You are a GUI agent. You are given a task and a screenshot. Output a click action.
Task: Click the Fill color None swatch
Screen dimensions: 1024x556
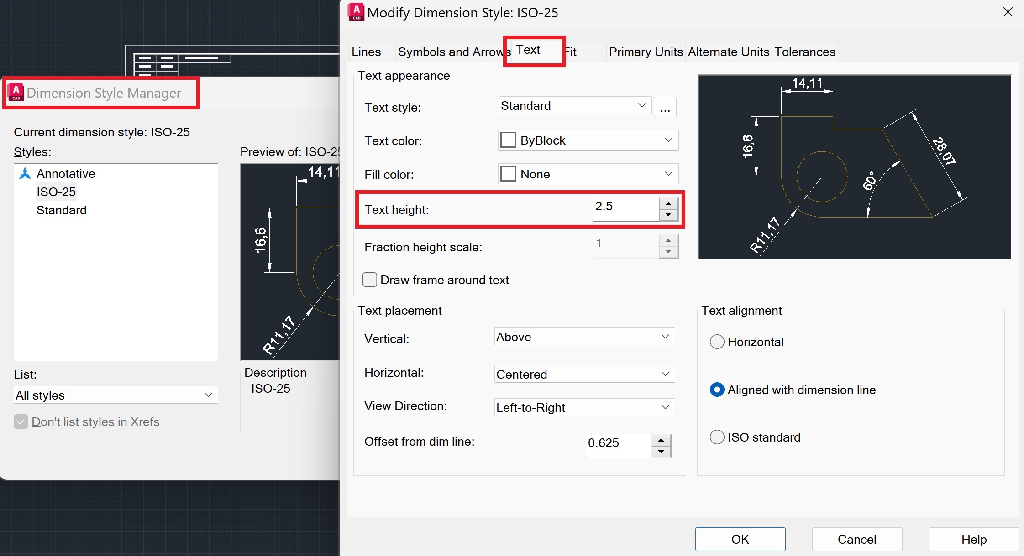pyautogui.click(x=508, y=174)
